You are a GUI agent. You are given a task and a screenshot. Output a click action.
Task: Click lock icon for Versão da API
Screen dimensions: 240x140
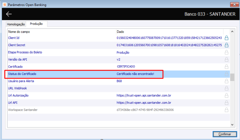pyautogui.click(x=226, y=60)
